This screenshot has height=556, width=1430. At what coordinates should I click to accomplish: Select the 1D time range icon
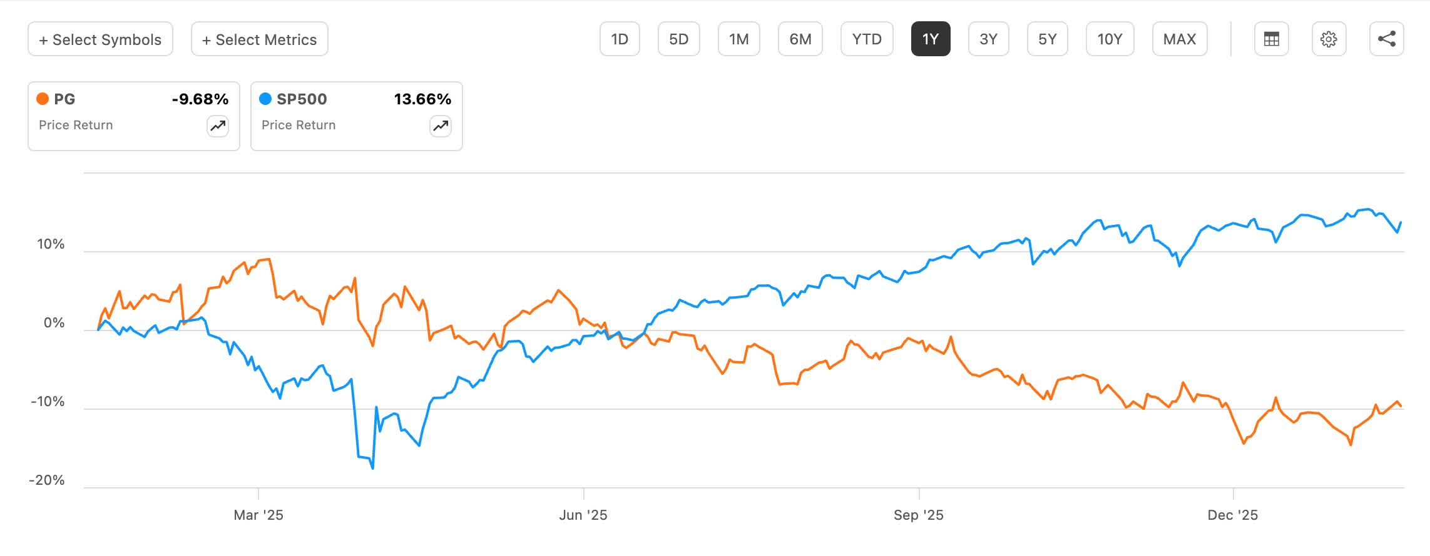620,39
